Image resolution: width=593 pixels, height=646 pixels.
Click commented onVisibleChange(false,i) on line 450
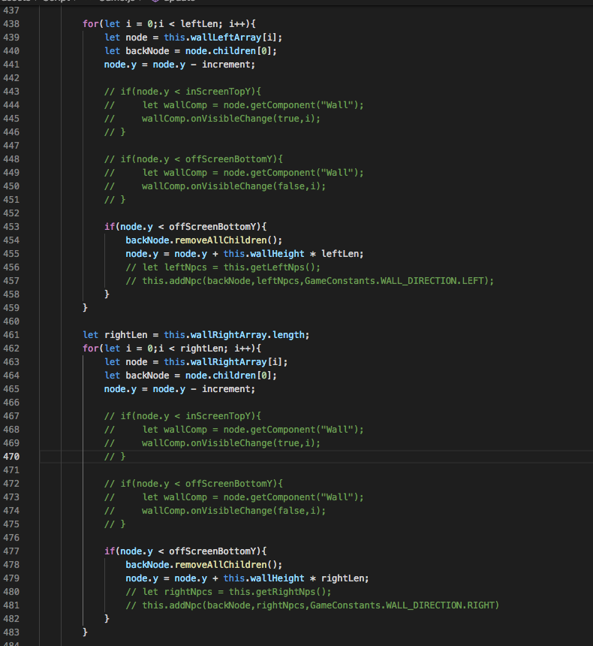pyautogui.click(x=215, y=186)
